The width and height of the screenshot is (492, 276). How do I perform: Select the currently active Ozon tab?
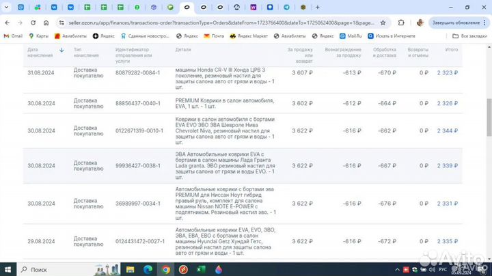click(x=187, y=8)
